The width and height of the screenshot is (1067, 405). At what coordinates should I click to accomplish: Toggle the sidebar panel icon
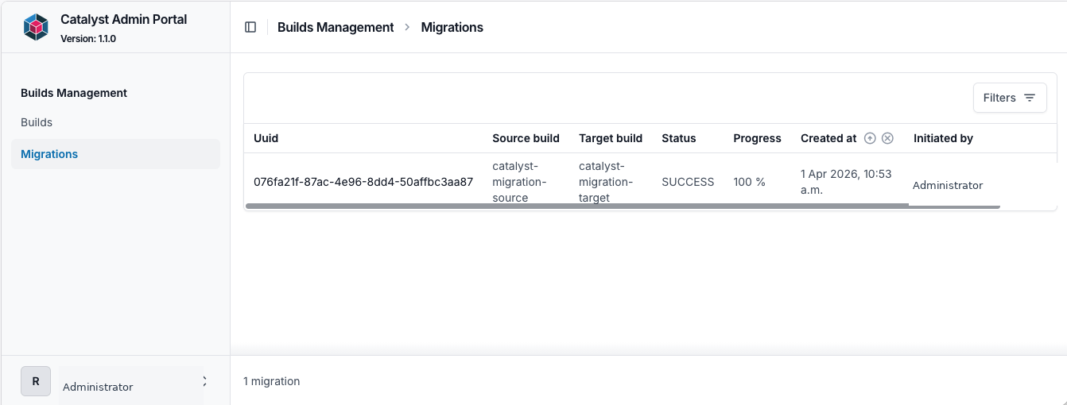[x=250, y=27]
